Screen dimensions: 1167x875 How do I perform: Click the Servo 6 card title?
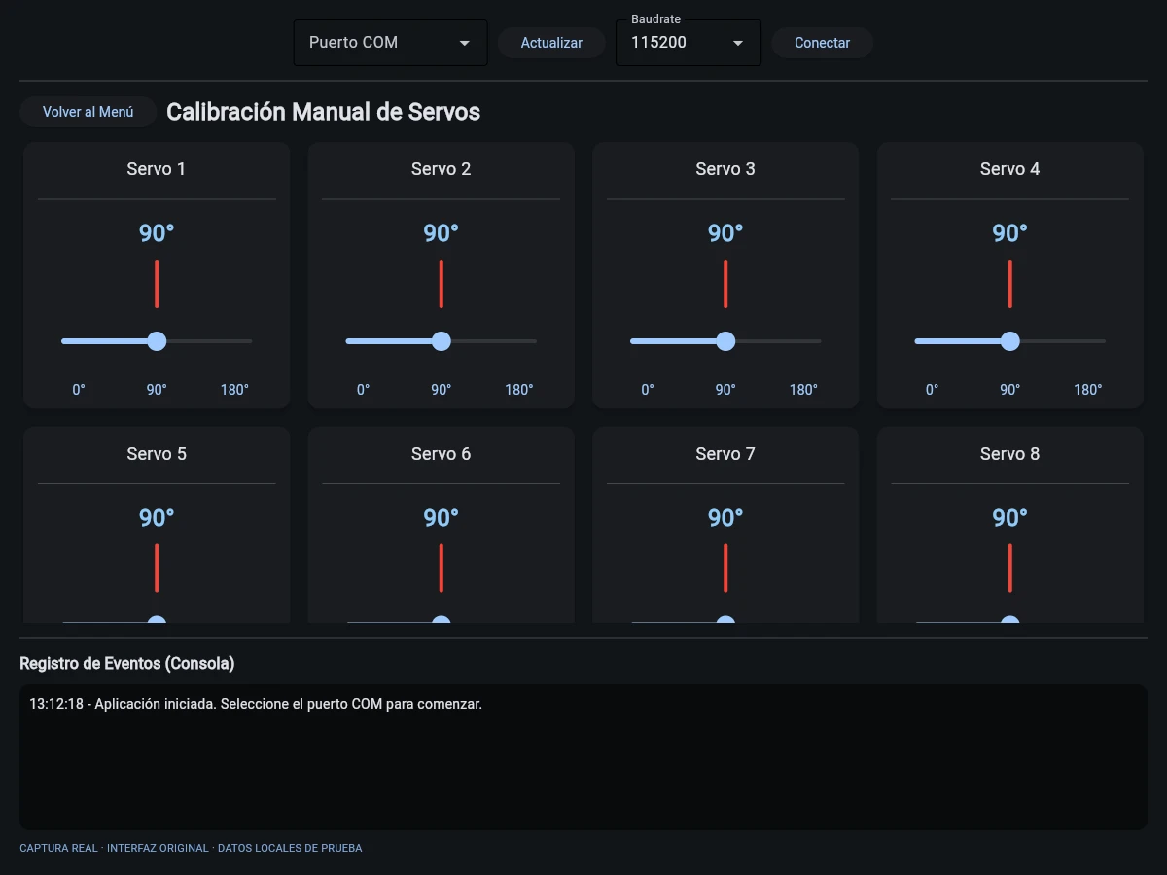click(442, 454)
